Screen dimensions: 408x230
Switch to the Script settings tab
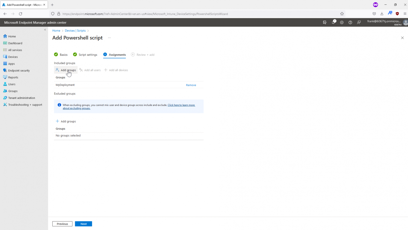pyautogui.click(x=88, y=54)
